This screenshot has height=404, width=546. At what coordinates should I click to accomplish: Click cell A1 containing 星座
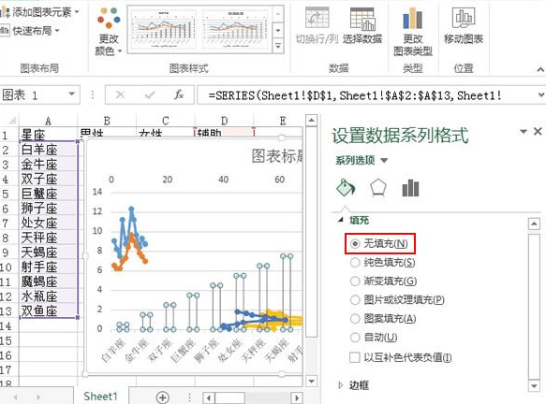pos(48,135)
